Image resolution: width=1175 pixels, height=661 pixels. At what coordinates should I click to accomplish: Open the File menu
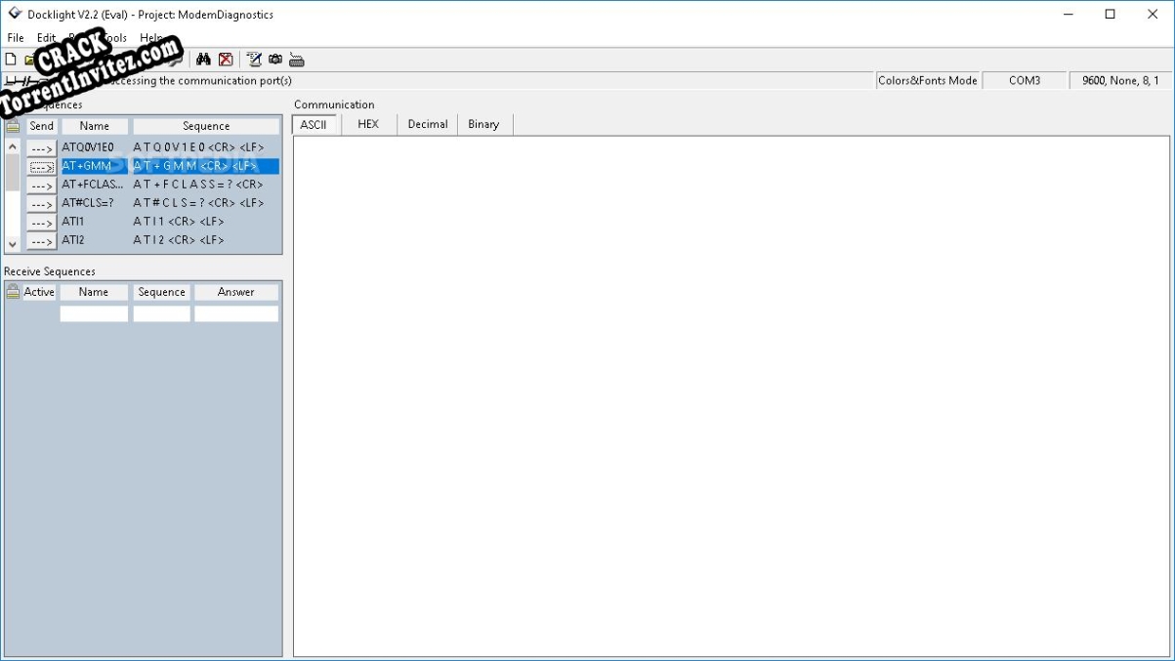[15, 37]
